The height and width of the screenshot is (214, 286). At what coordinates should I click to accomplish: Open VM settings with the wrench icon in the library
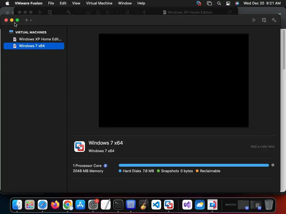(x=274, y=20)
